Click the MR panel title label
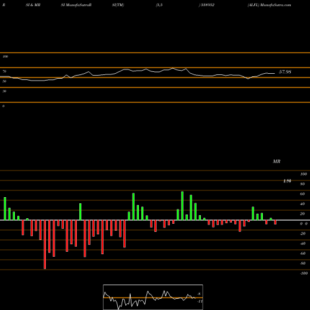310x310 pixels. (277, 161)
